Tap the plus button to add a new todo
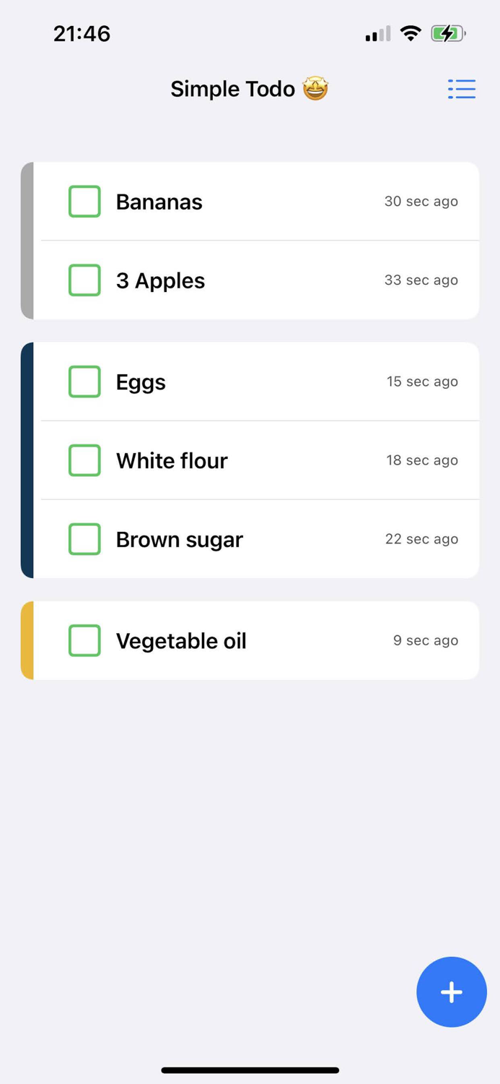Image resolution: width=500 pixels, height=1084 pixels. pos(452,991)
